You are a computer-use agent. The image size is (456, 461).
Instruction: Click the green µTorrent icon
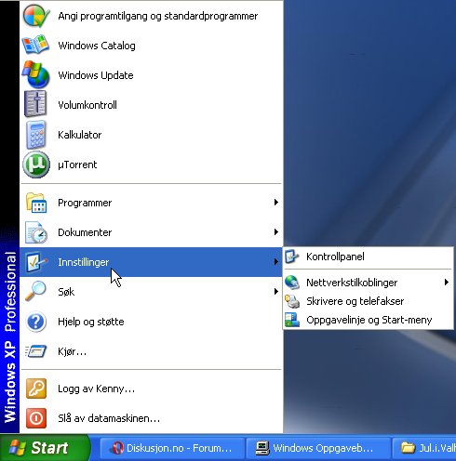coord(36,165)
